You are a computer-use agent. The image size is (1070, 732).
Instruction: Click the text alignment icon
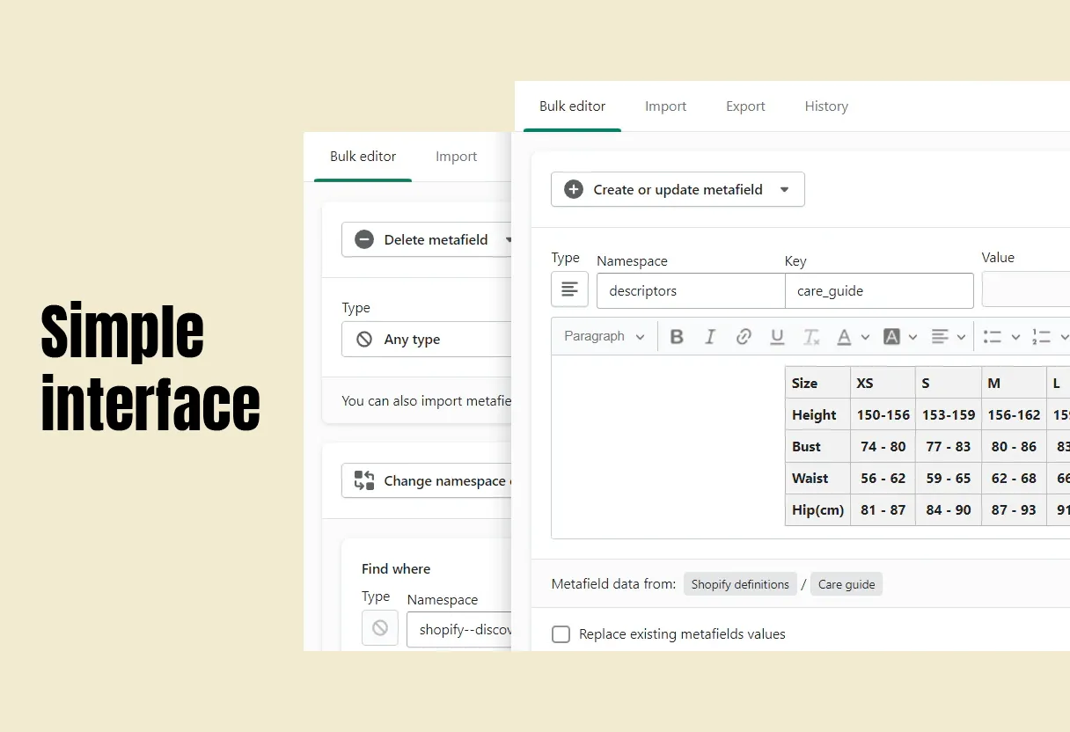[940, 337]
